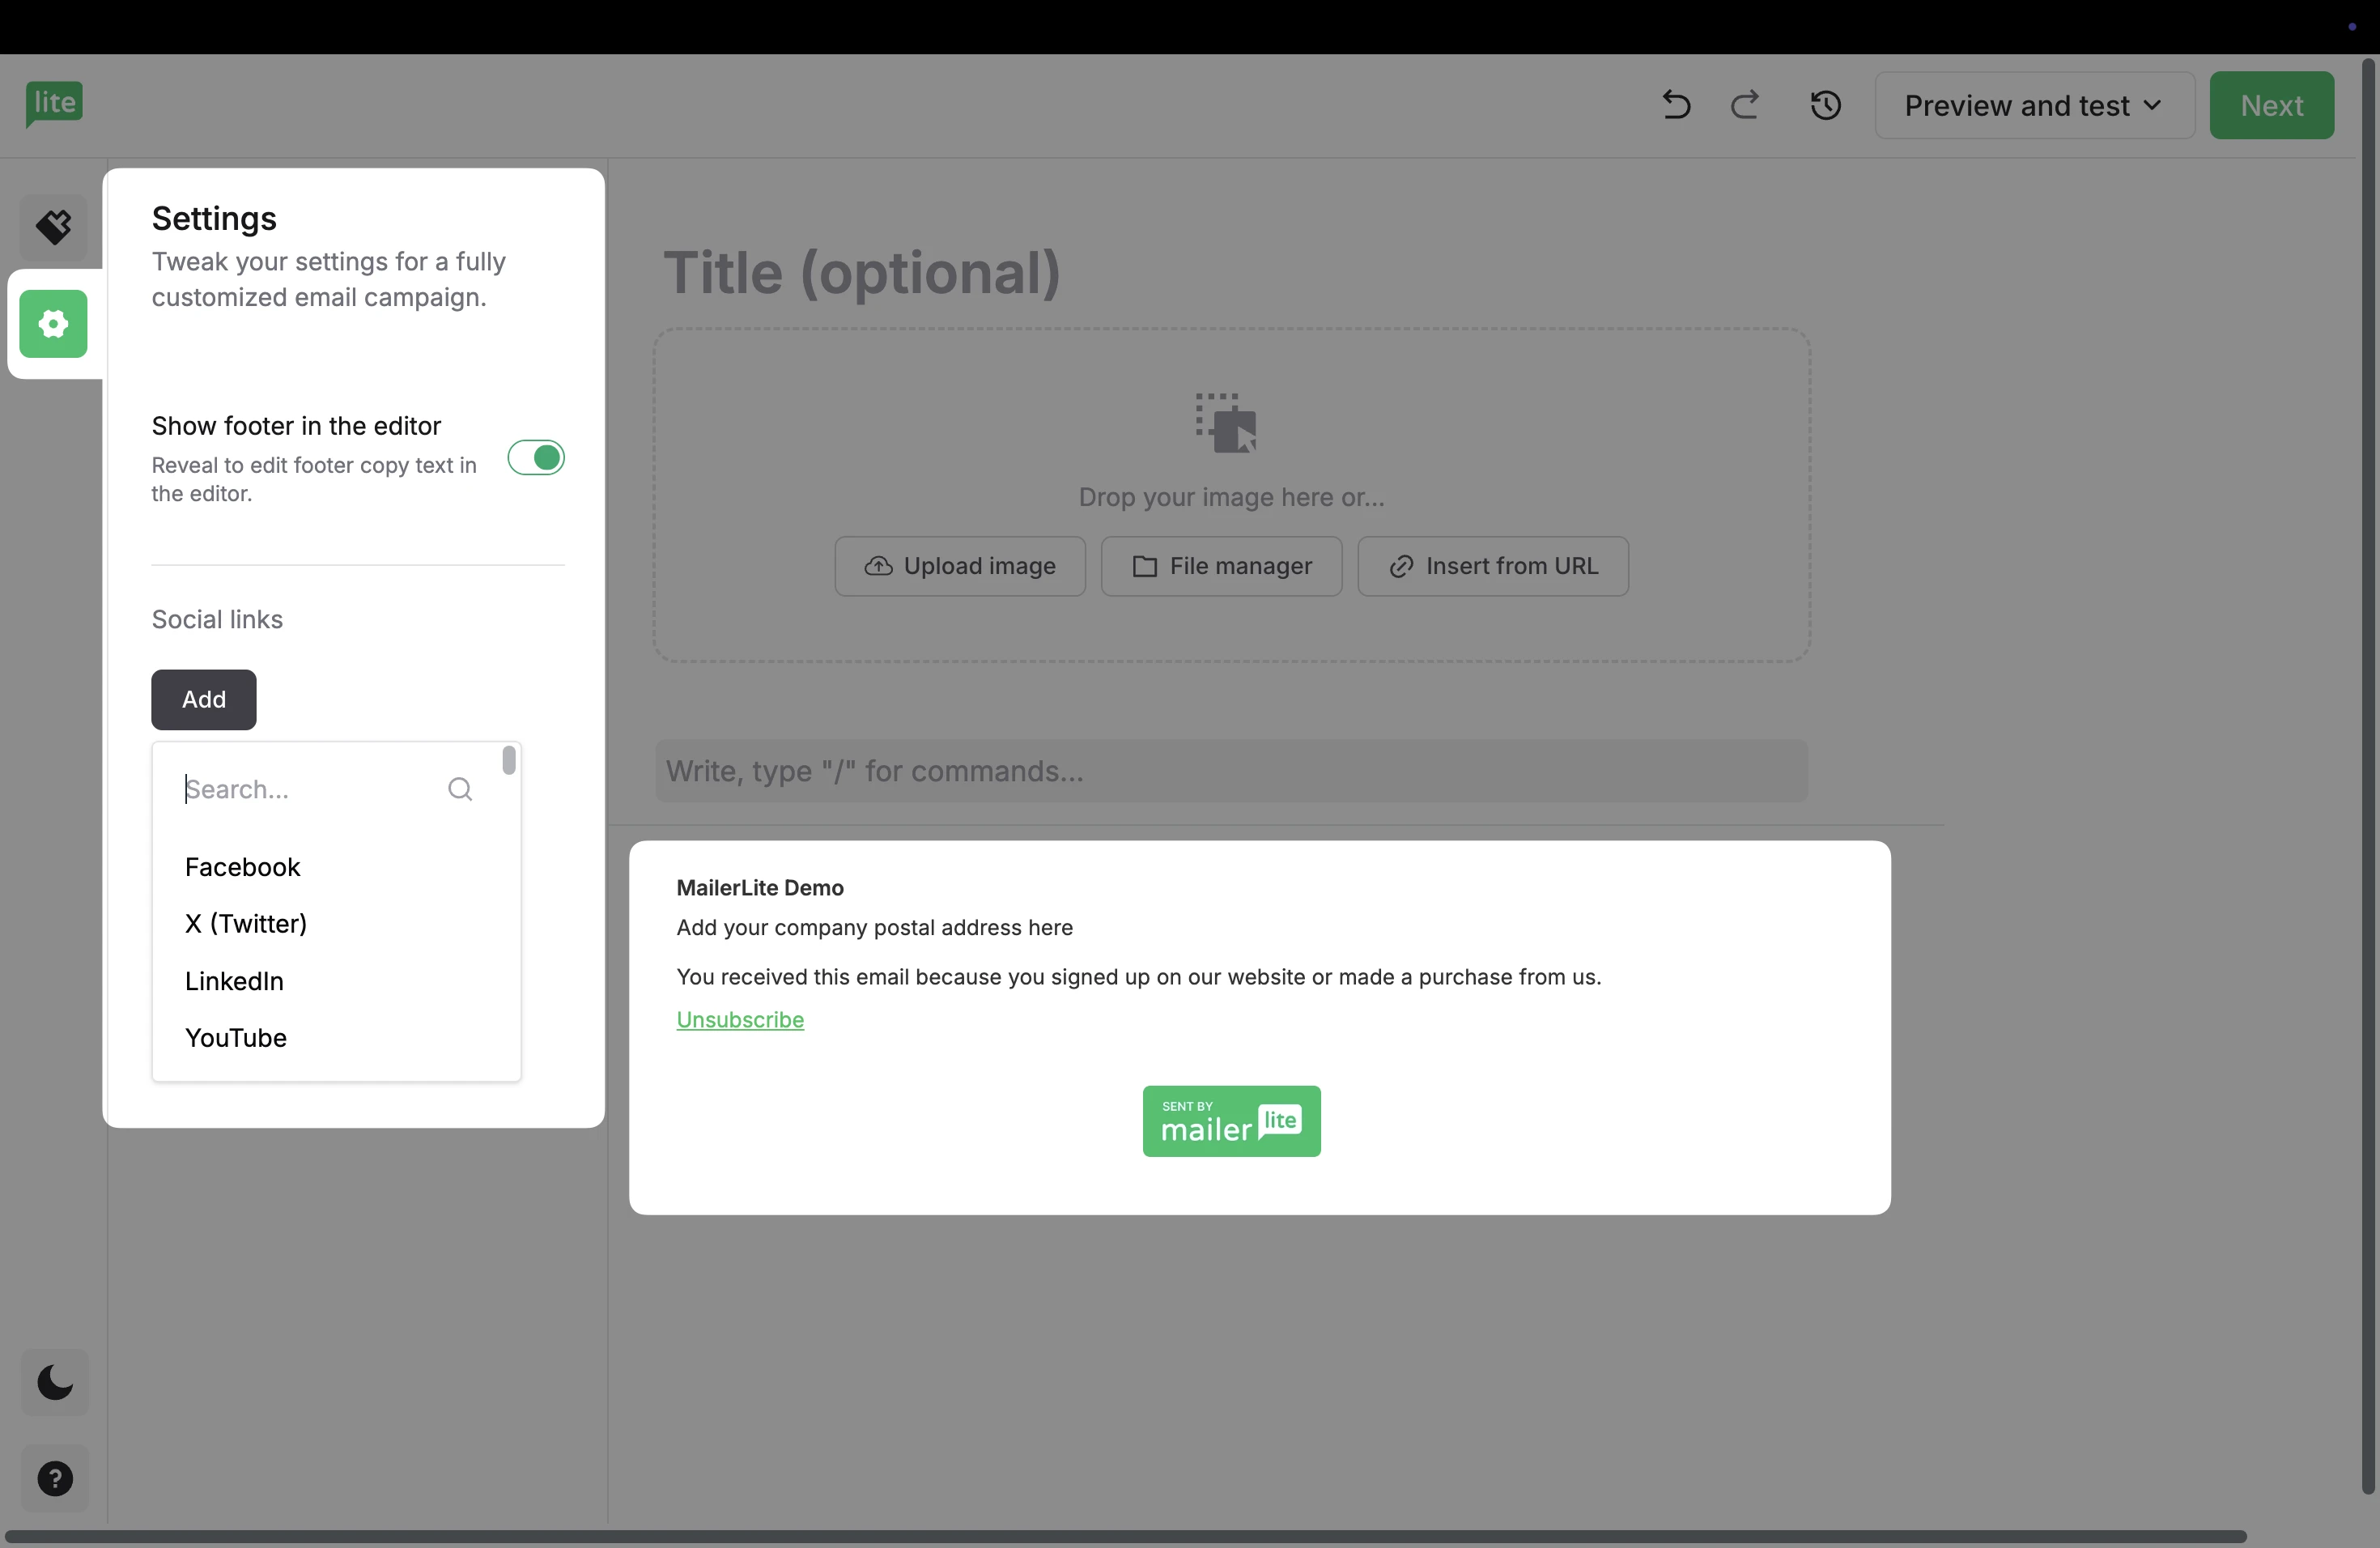Click the MailerLite lite logo

click(54, 103)
